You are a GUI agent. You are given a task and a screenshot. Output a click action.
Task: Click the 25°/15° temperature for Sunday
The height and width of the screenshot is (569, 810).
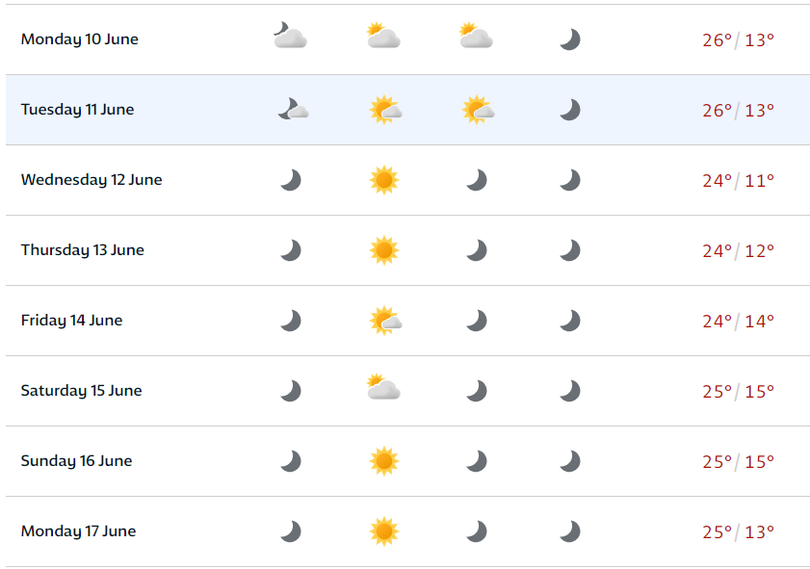click(x=738, y=461)
